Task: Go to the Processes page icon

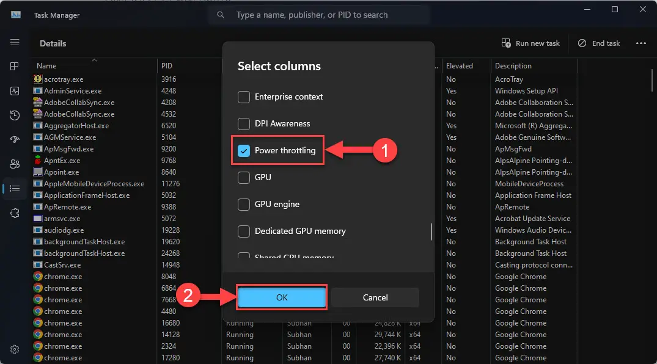Action: (x=15, y=66)
